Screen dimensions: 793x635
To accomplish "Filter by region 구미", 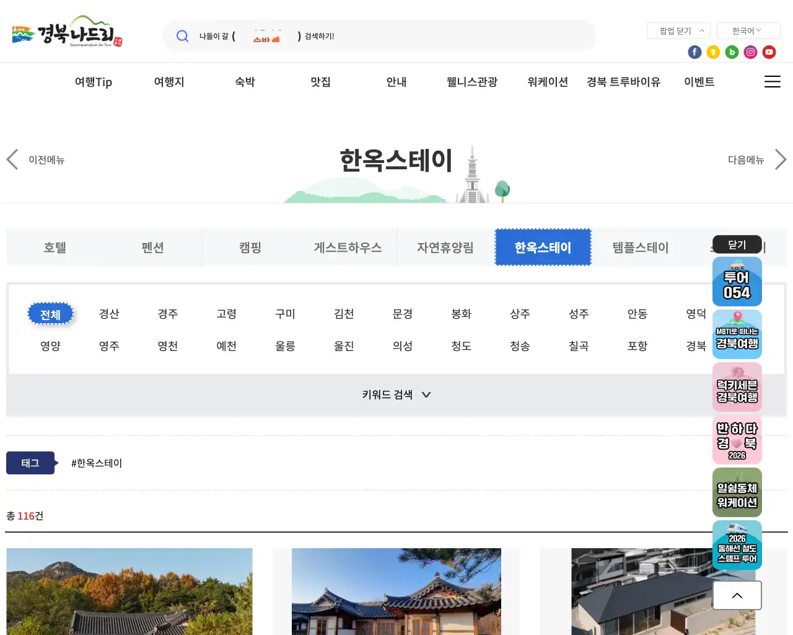I will (286, 314).
